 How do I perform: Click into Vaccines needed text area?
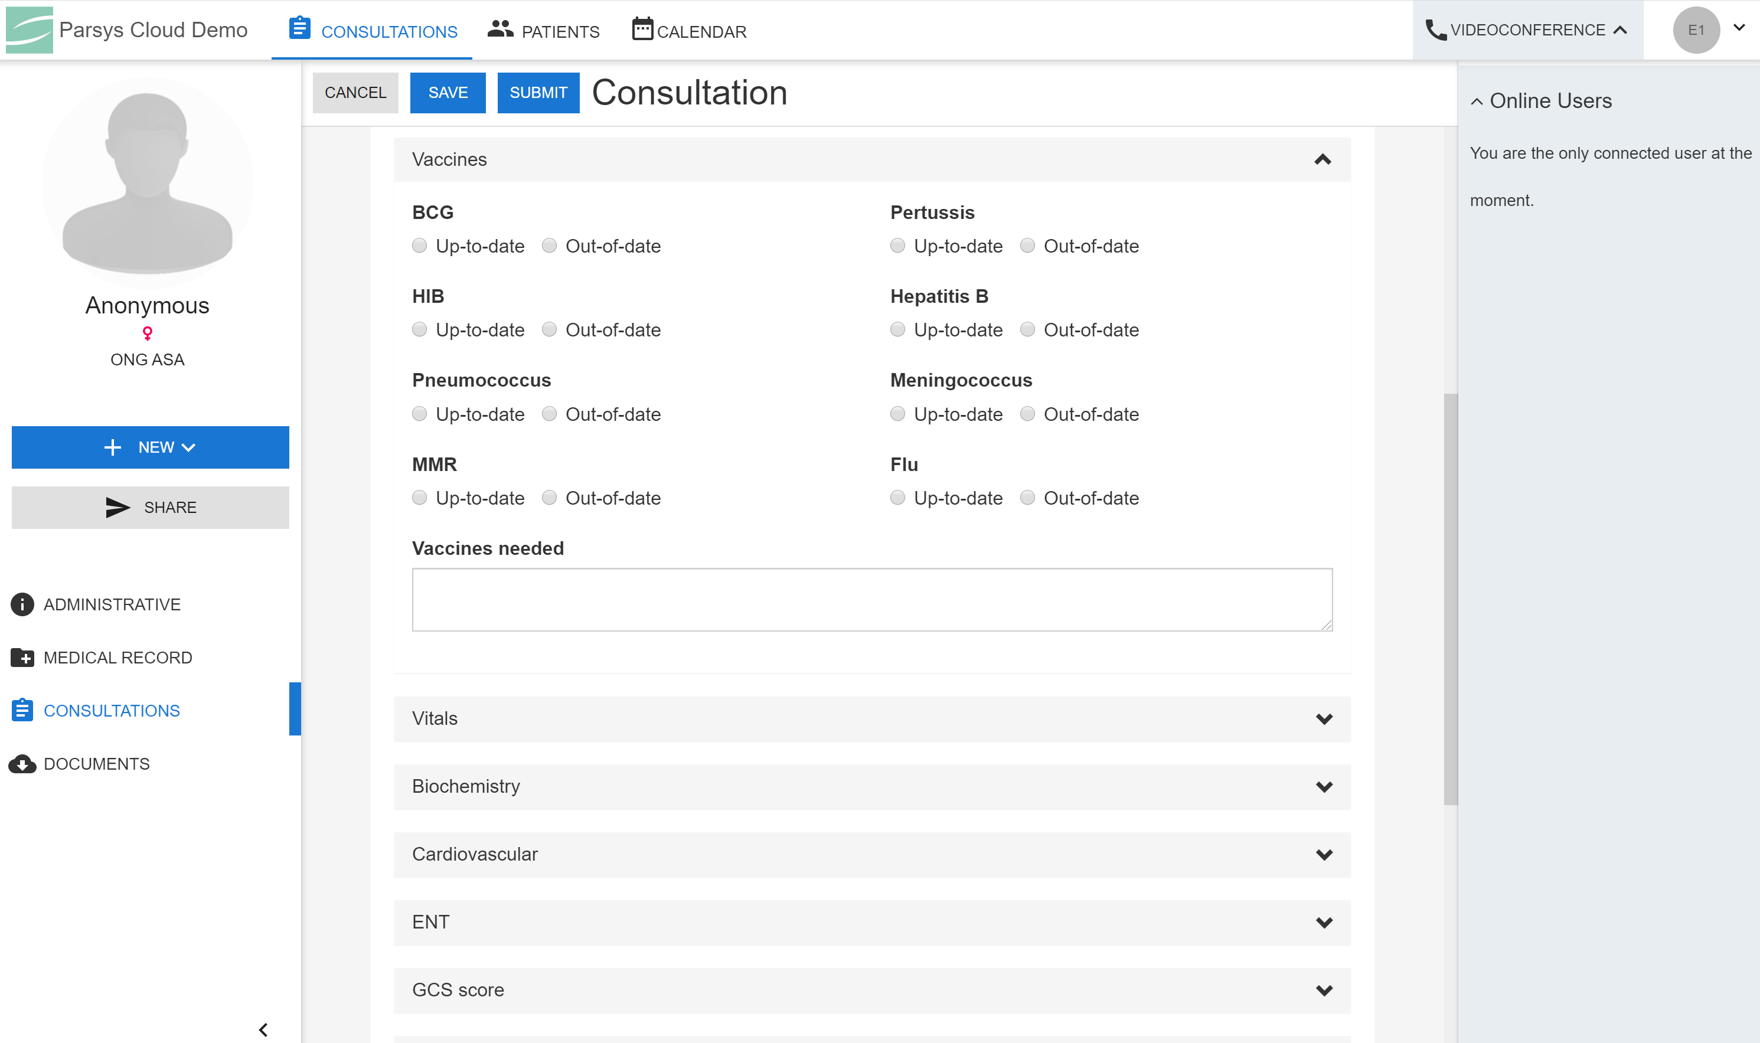[x=871, y=600]
